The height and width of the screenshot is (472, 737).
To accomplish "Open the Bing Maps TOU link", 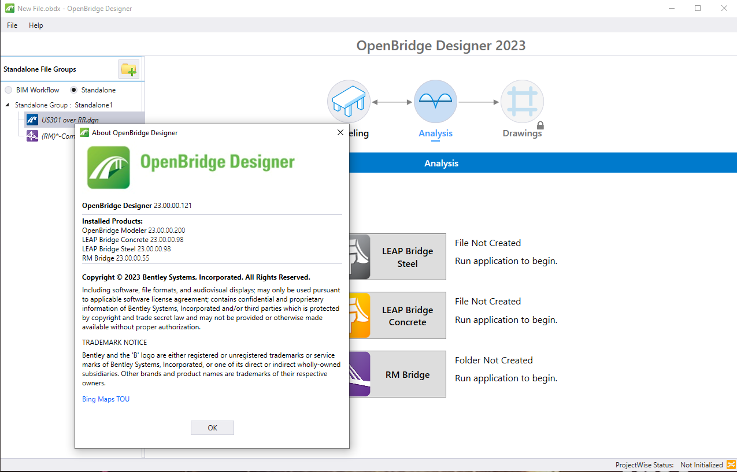I will (106, 399).
